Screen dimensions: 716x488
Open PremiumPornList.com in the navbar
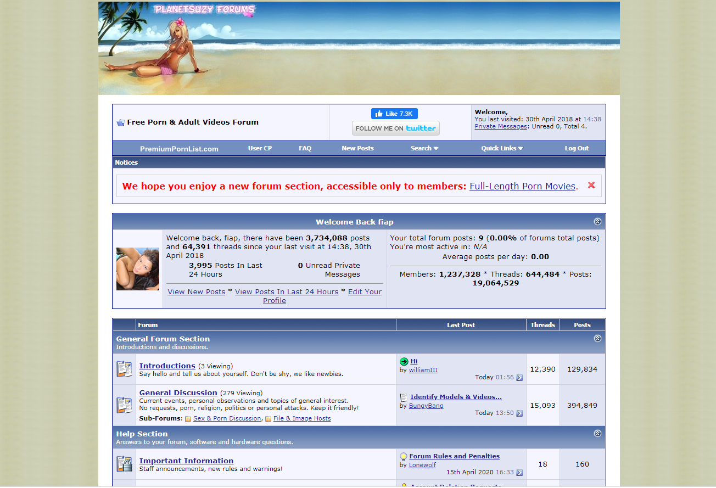tap(179, 149)
